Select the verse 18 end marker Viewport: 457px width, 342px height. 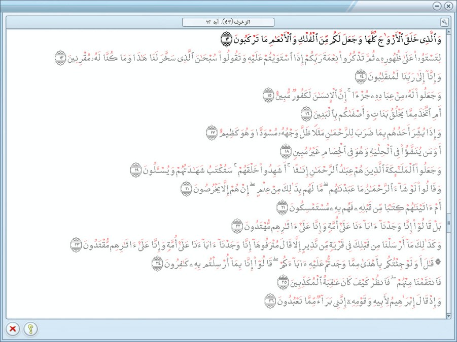tap(286, 151)
